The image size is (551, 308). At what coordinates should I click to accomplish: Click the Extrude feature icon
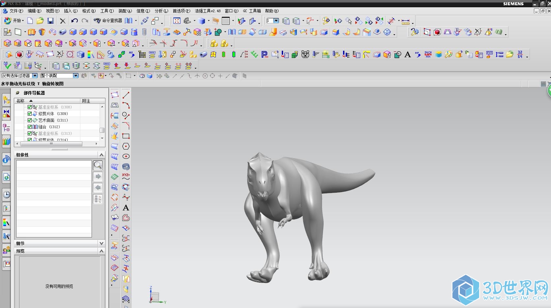point(32,32)
